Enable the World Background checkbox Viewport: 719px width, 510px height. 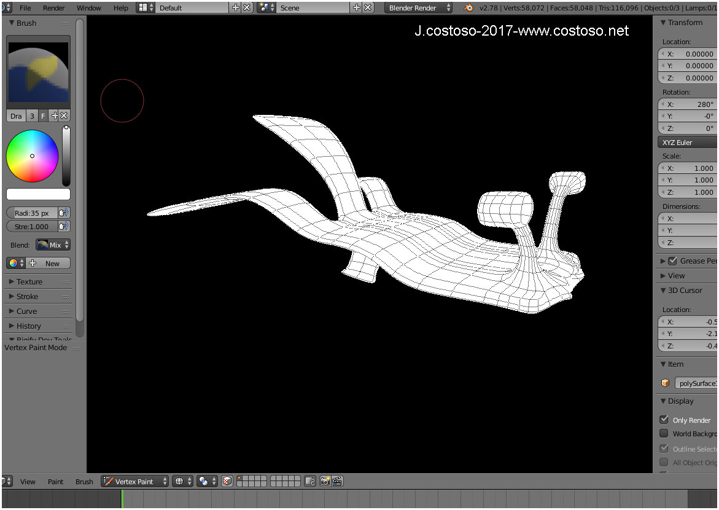[664, 433]
